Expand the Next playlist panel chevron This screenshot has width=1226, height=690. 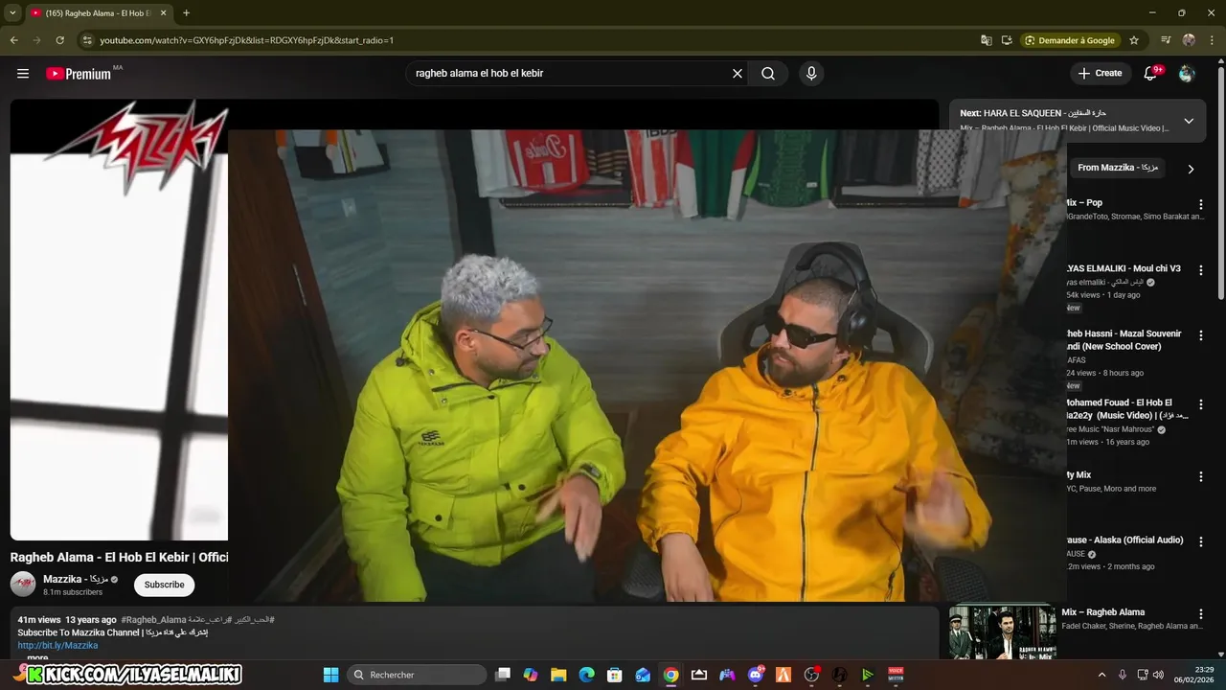click(x=1189, y=122)
